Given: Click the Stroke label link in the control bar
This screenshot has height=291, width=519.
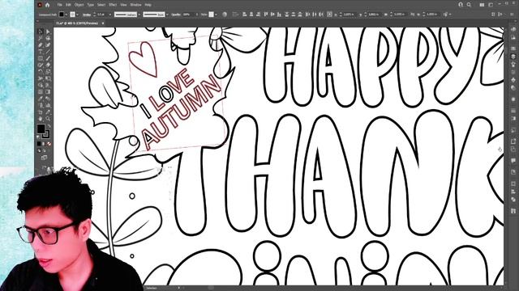Looking at the screenshot, I should 87,15.
